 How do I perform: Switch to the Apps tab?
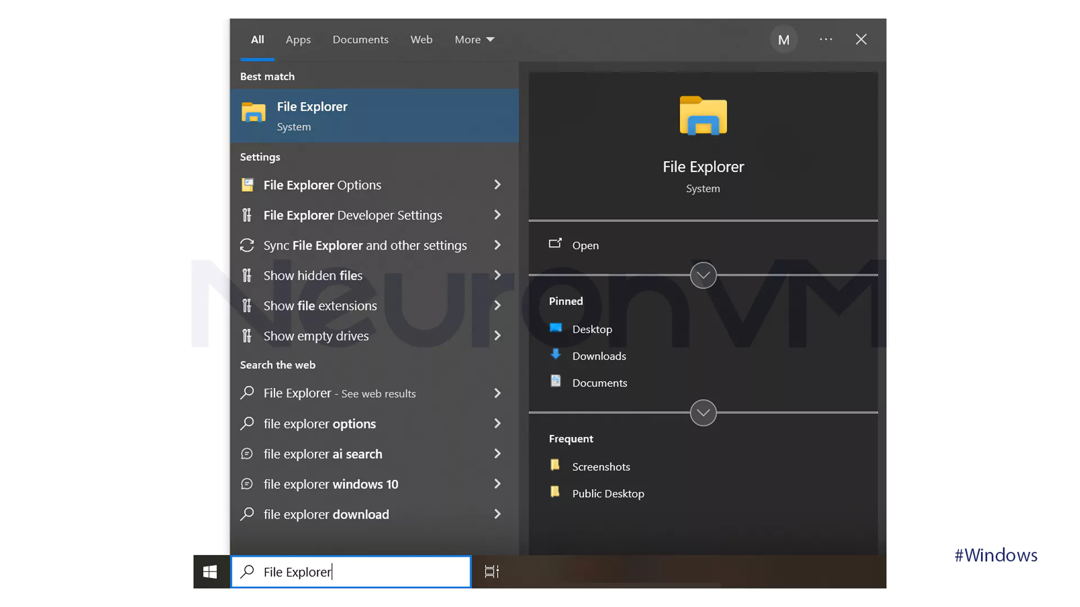298,39
